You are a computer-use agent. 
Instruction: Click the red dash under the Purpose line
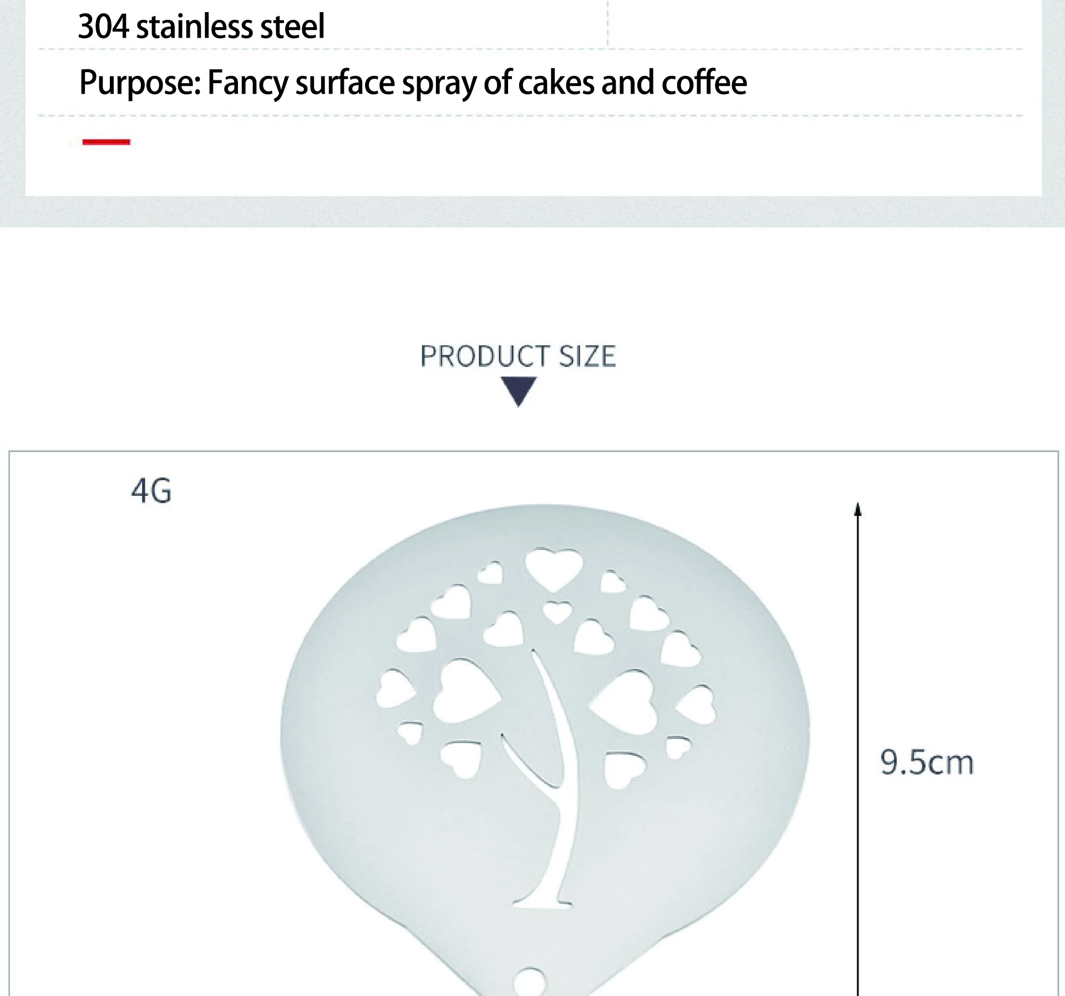(x=106, y=142)
